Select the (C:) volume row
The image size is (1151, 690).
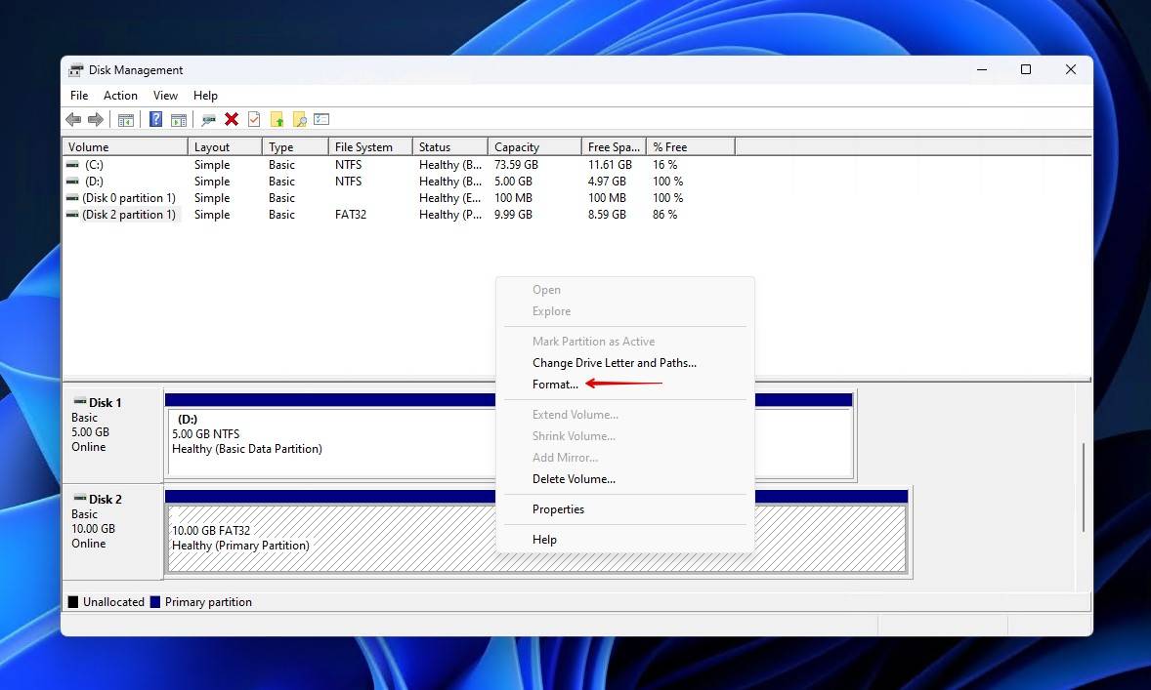[399, 165]
